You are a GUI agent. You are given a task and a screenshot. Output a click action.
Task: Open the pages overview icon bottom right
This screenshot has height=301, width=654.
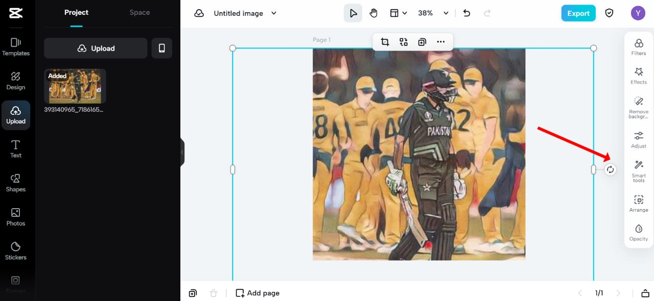coord(645,293)
